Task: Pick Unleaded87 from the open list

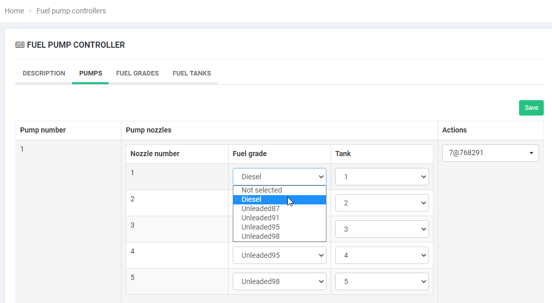Action: [260, 209]
